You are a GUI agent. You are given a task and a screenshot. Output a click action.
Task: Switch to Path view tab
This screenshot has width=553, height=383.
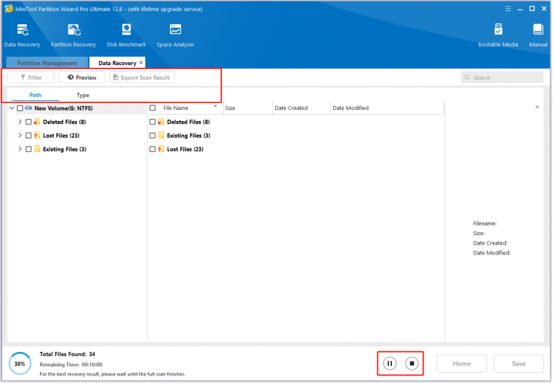click(35, 95)
